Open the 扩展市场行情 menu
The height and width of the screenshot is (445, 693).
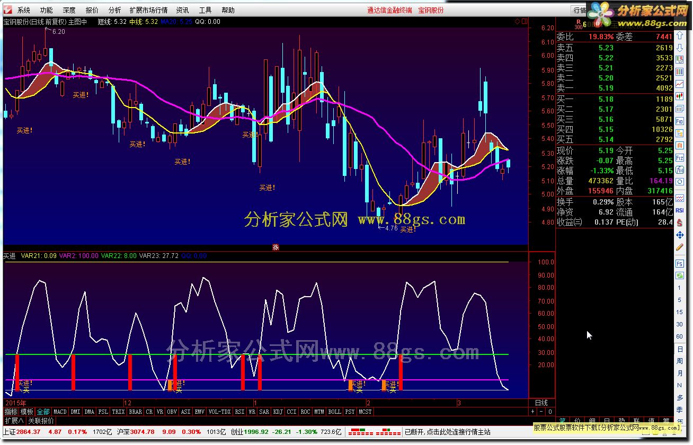point(149,10)
